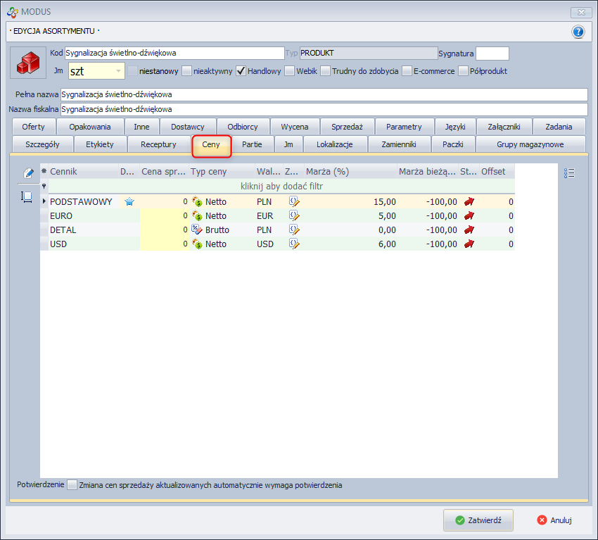Open the column list icon right of the grid
The image size is (598, 540).
570,173
